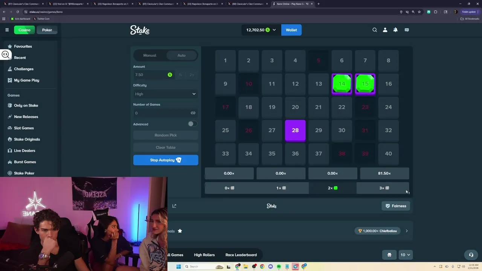The image size is (482, 271).
Task: Click the Wallet button
Action: point(291,30)
